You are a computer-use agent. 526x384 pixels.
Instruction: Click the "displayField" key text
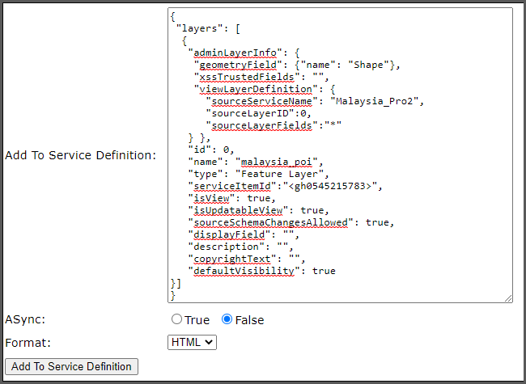tap(229, 234)
